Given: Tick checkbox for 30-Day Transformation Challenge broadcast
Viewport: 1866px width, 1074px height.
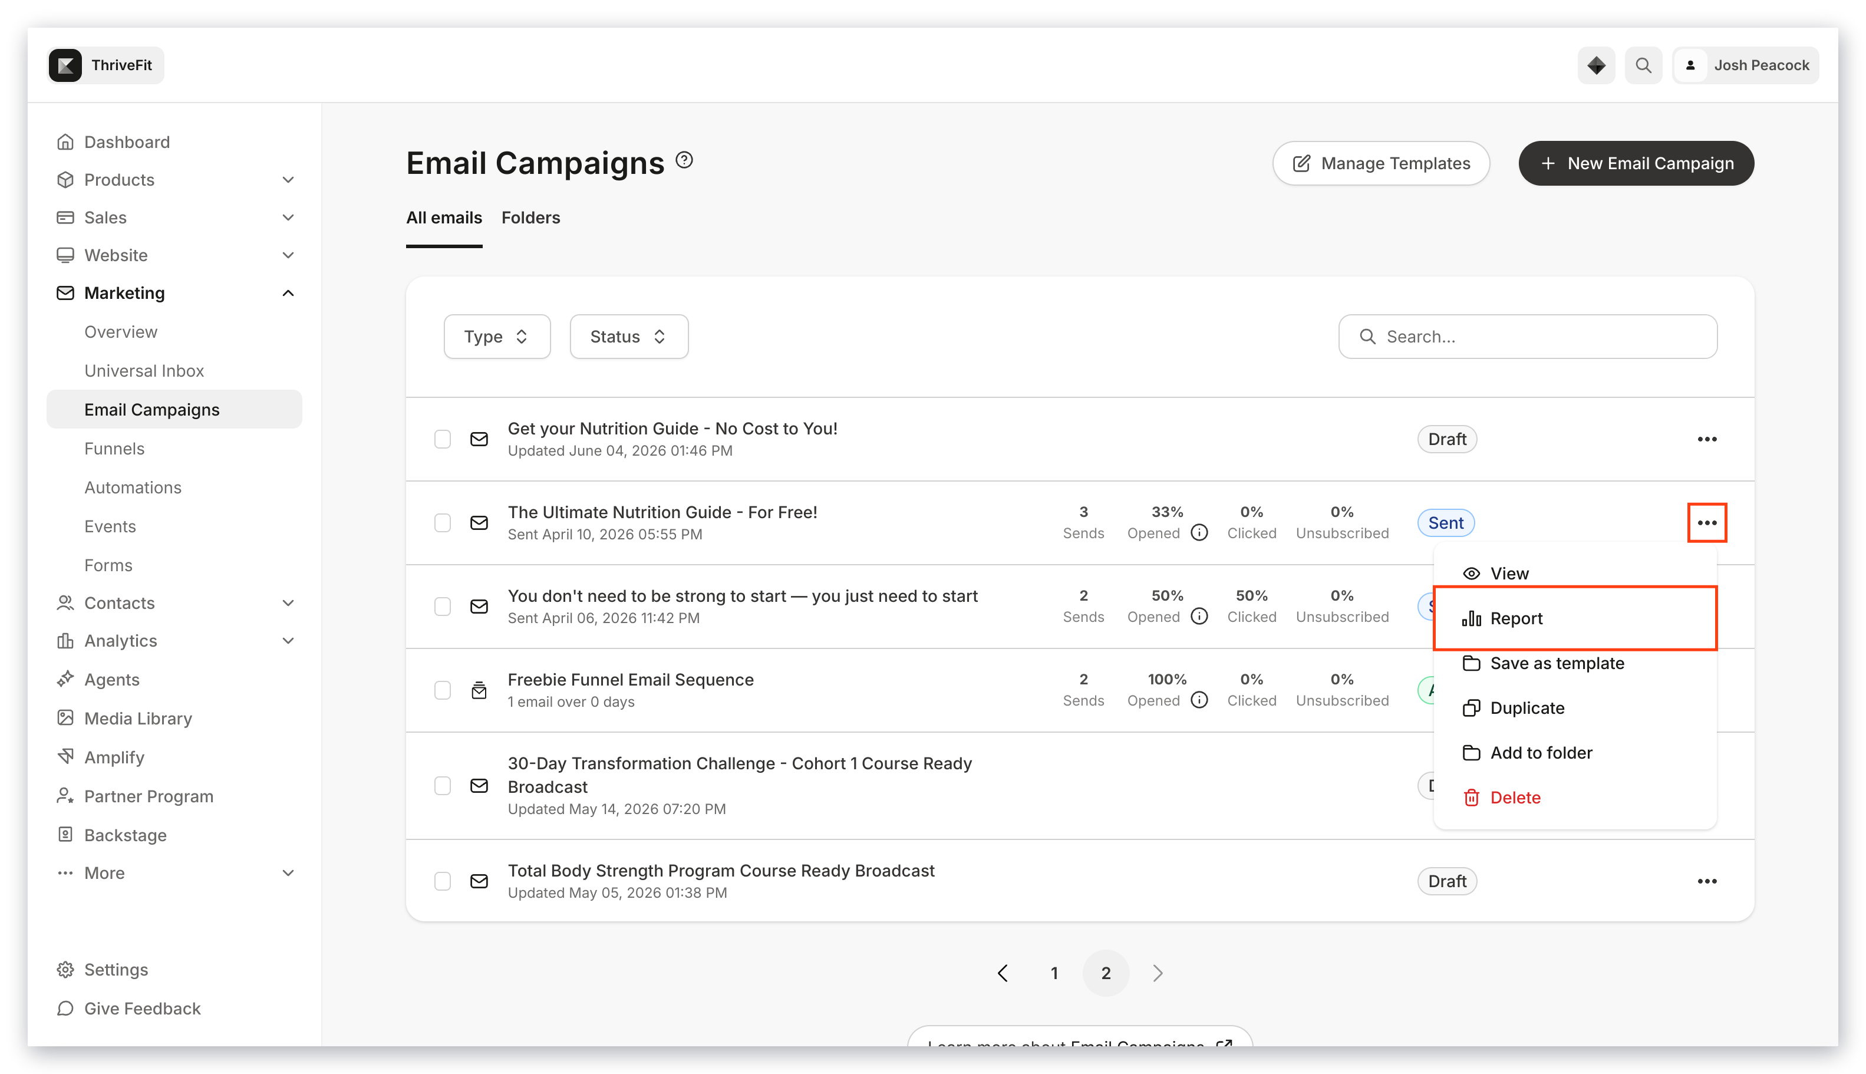Looking at the screenshot, I should pos(443,786).
